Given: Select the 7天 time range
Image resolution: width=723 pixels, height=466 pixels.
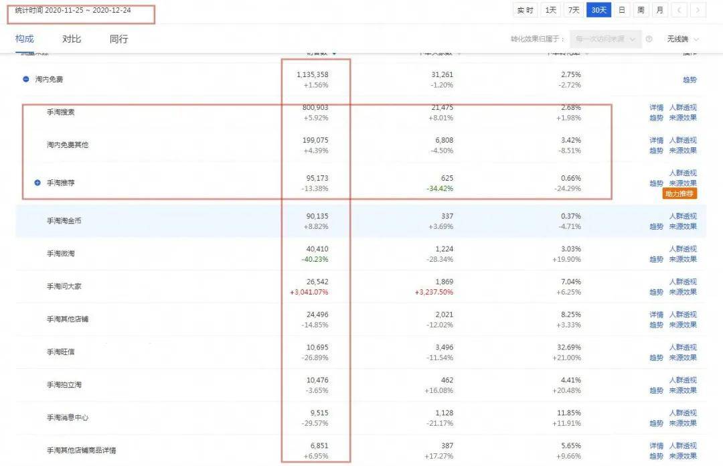Looking at the screenshot, I should 574,10.
